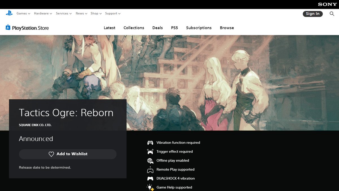Click the Trigger effect required icon
The height and width of the screenshot is (191, 339).
[150, 152]
